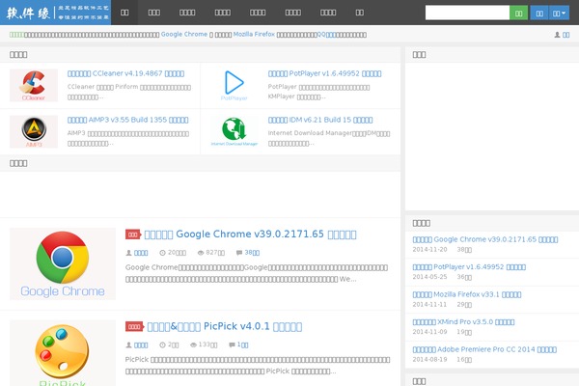Click the CCleaner broom icon thumbnail

[34, 85]
